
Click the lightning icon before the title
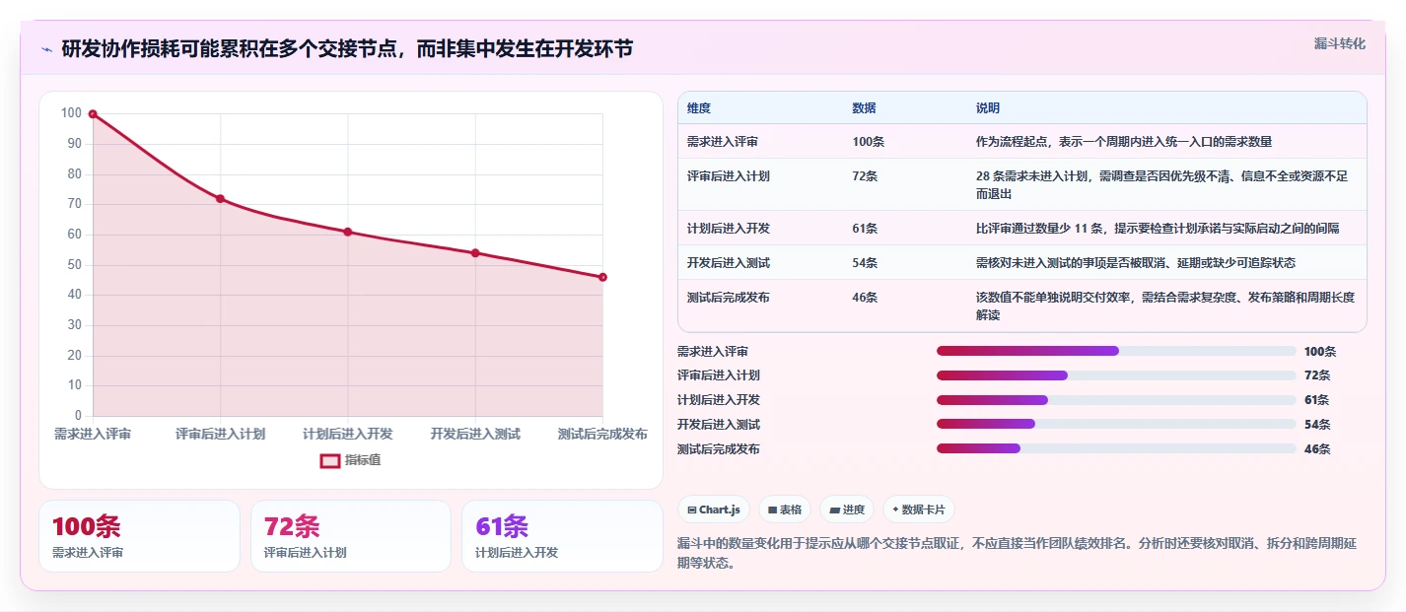click(46, 49)
